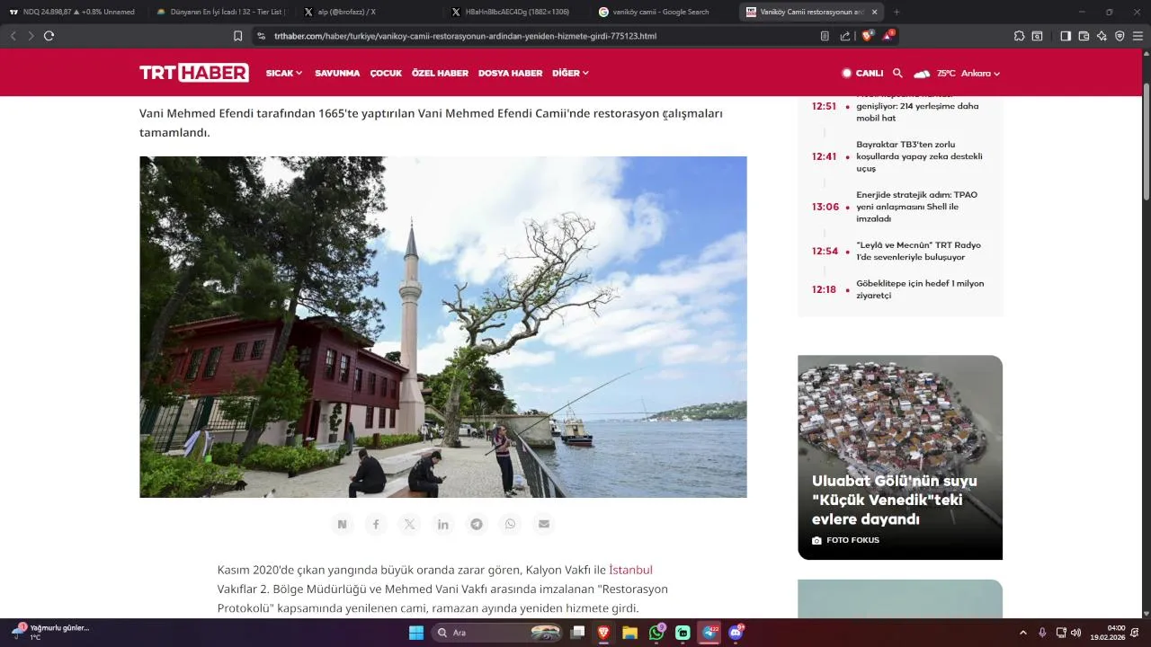This screenshot has width=1151, height=647.
Task: Open the Brave Rewards triangle icon
Action: click(888, 36)
